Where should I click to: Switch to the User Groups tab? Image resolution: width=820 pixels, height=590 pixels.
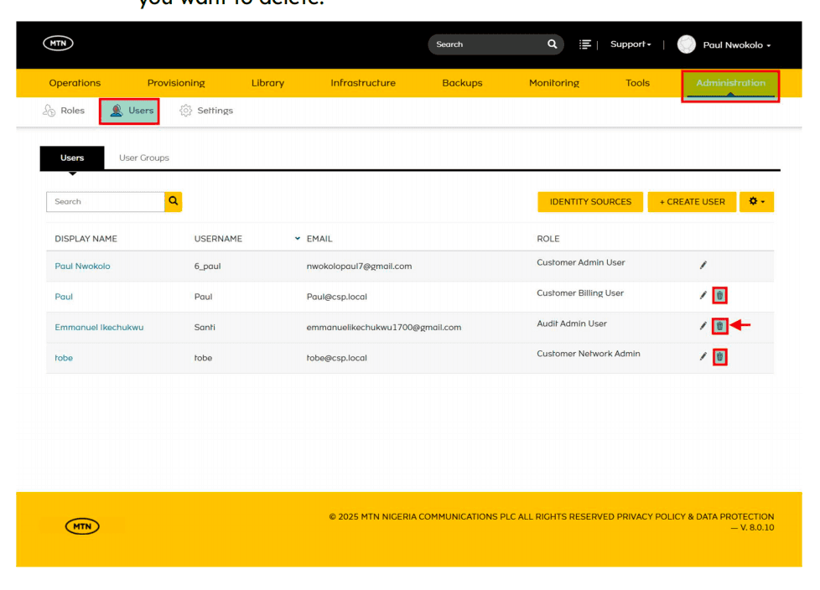pos(144,158)
